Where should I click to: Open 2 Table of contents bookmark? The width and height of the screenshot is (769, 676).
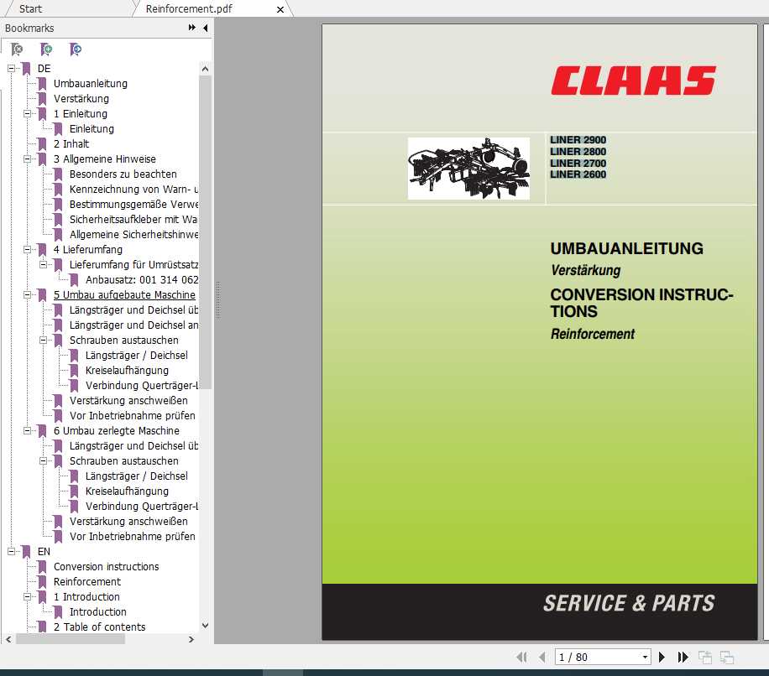point(99,627)
